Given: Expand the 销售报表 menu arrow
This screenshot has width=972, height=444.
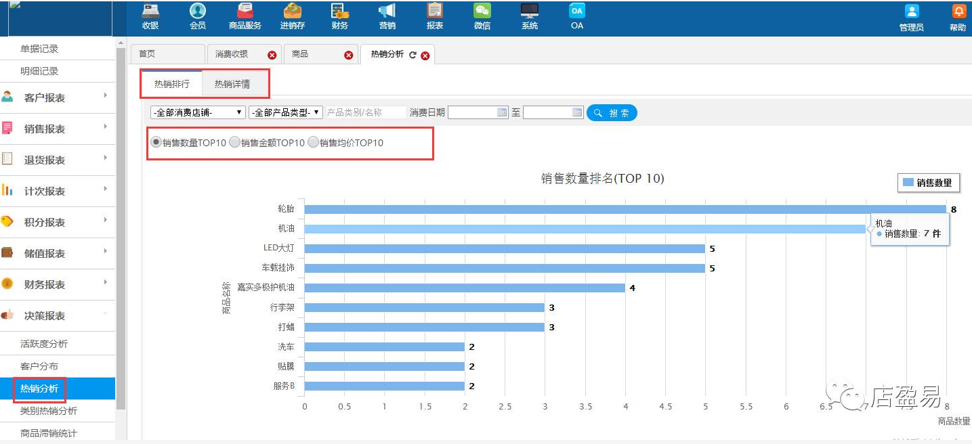Looking at the screenshot, I should 106,127.
